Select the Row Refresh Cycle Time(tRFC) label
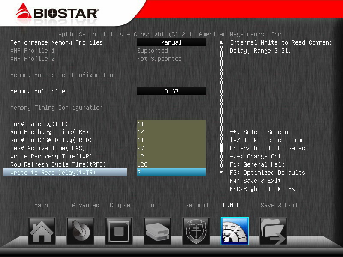 [58, 164]
